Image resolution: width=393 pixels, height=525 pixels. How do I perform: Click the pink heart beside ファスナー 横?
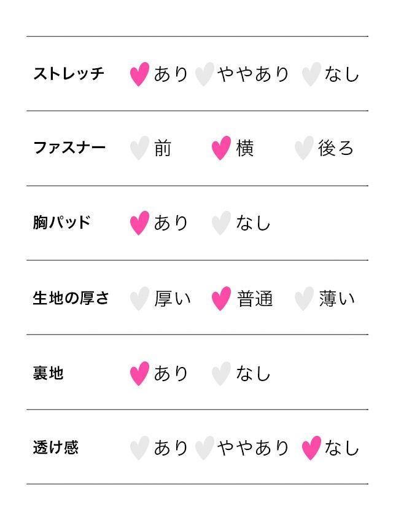point(221,148)
